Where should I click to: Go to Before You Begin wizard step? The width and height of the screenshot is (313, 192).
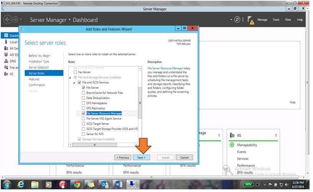(39, 55)
